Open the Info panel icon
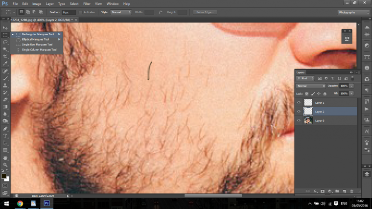This screenshot has width=372, height=209. 367,68
